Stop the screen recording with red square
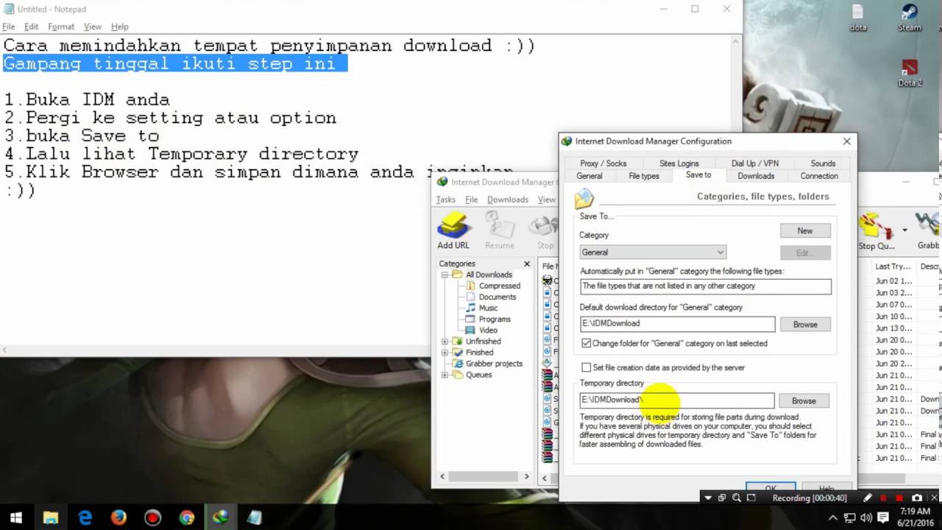 pyautogui.click(x=899, y=498)
